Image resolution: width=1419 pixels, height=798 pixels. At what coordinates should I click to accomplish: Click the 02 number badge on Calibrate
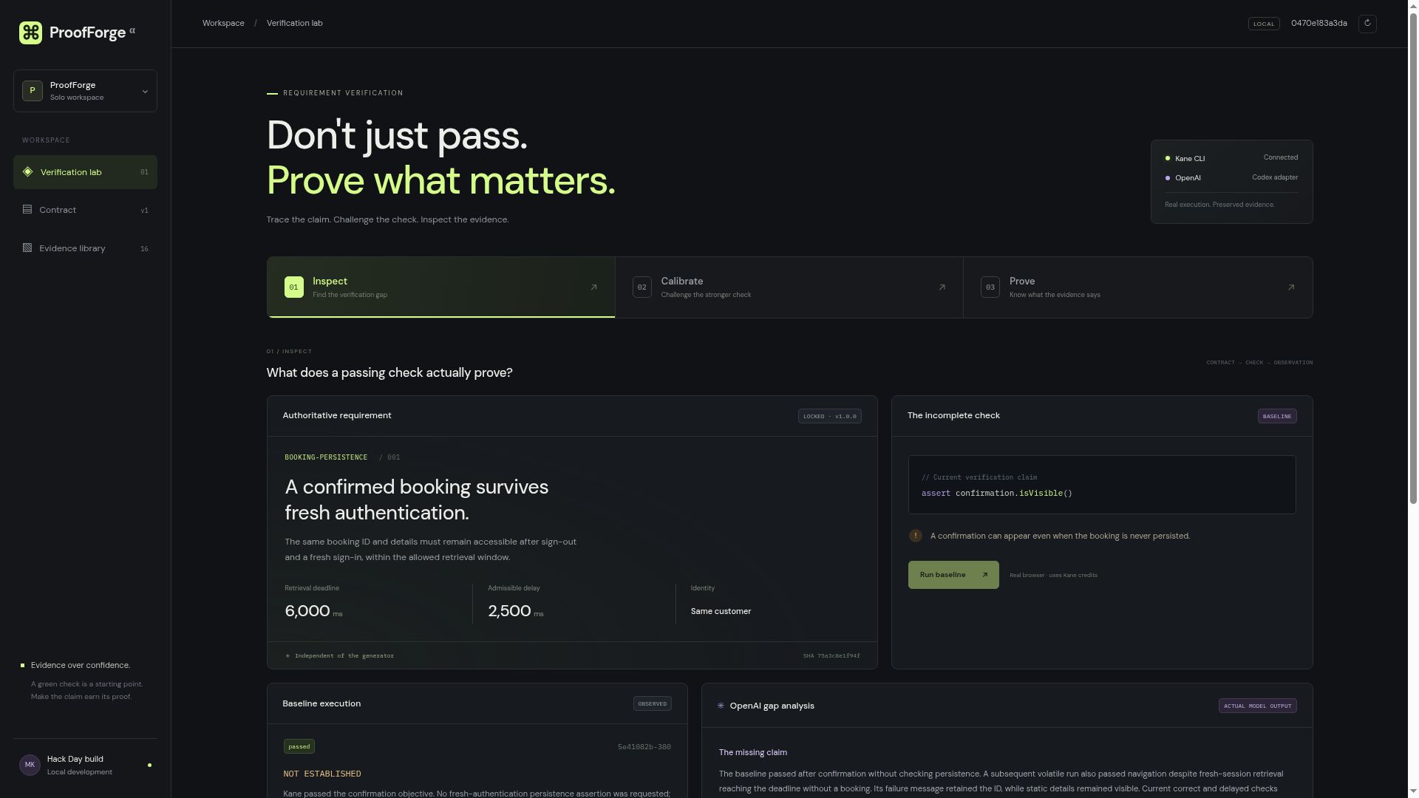point(642,287)
